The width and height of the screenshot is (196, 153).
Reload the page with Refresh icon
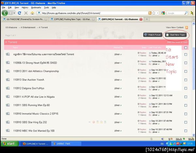coord(19,13)
